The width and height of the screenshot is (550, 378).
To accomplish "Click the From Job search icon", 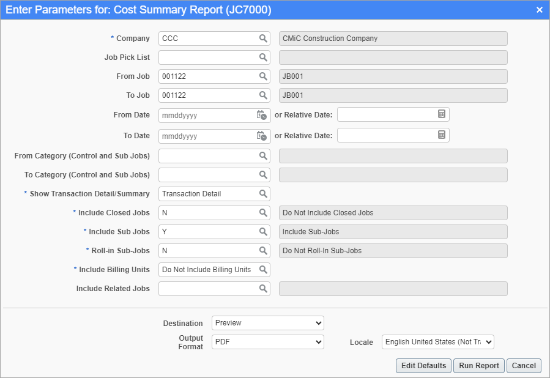I will point(263,76).
